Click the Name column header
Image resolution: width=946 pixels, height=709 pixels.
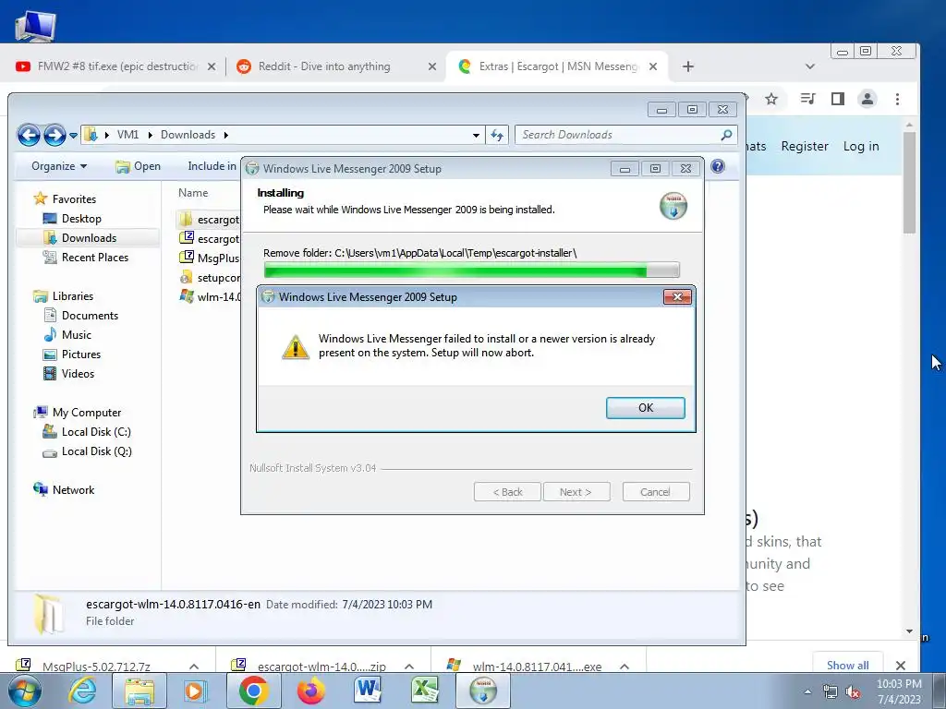pos(193,193)
